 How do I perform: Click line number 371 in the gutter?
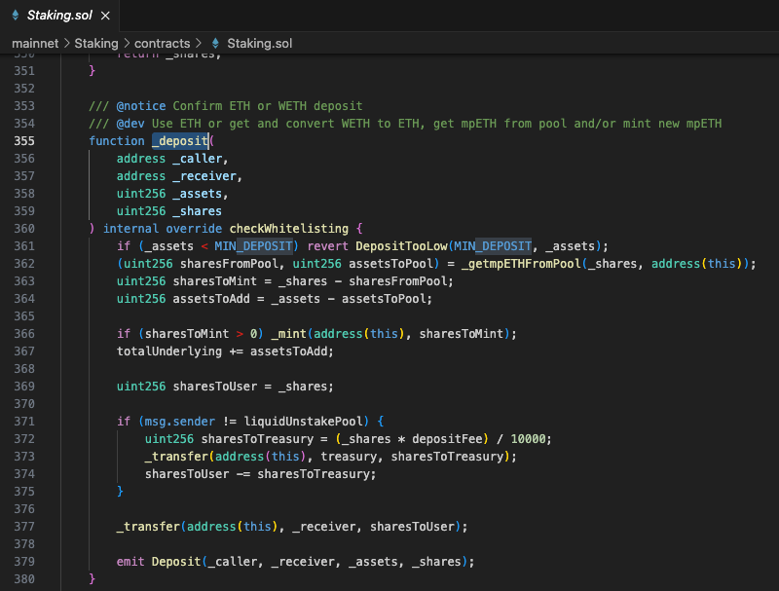coord(22,422)
